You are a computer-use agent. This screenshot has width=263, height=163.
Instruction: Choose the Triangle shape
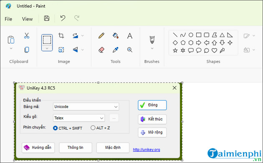point(222,35)
